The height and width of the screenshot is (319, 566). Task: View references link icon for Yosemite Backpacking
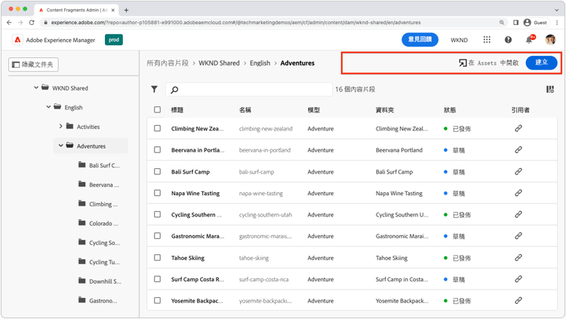click(x=518, y=300)
